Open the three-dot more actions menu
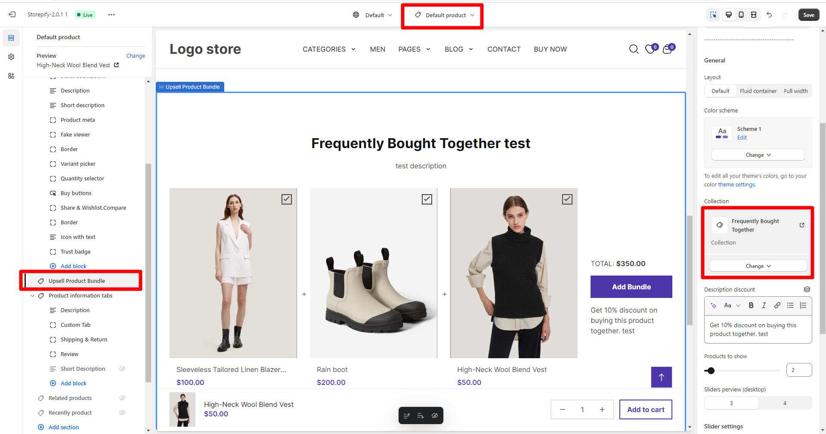 111,15
